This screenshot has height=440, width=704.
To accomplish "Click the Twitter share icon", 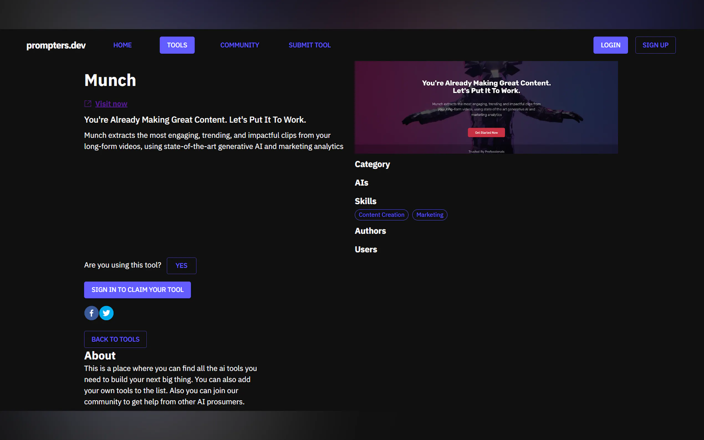I will click(106, 313).
